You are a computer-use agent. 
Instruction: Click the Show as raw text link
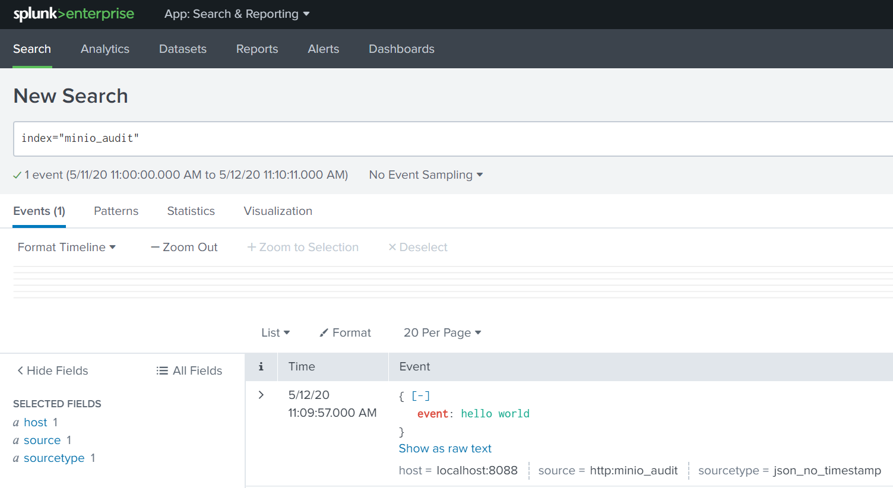click(445, 448)
